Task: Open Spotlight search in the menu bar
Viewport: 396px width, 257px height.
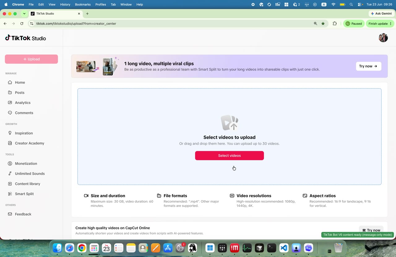Action: point(351,4)
